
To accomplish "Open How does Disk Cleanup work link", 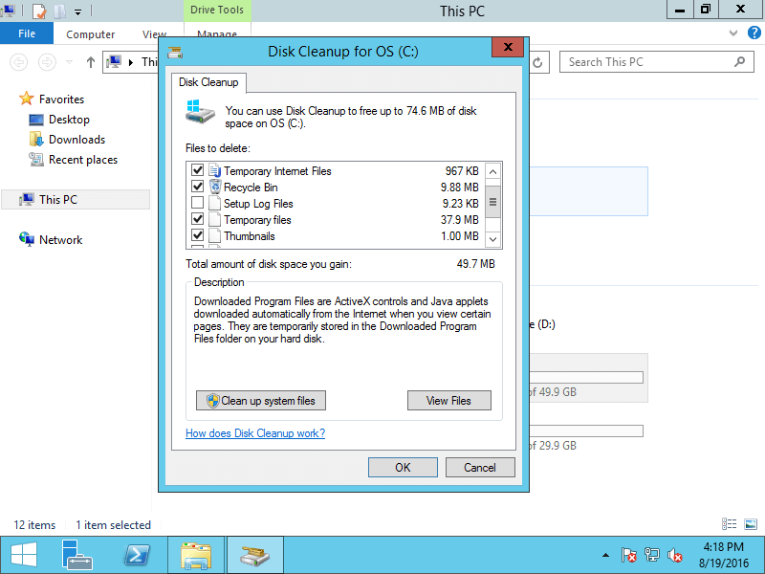I will 255,433.
